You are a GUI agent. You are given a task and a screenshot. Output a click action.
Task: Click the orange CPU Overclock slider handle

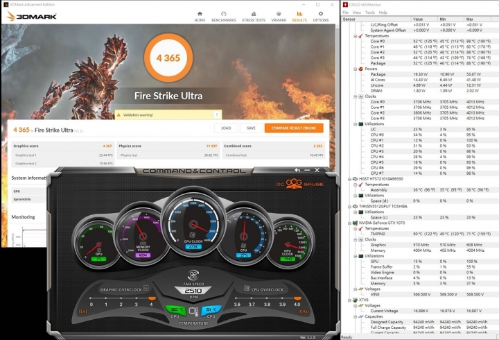tap(297, 298)
